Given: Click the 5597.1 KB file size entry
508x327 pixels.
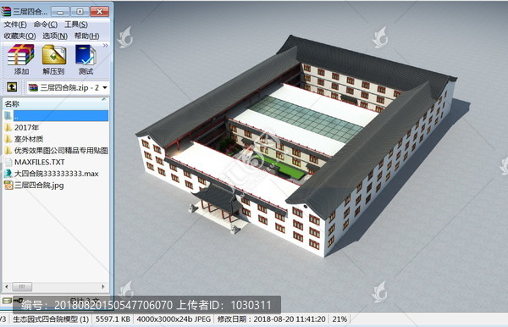Looking at the screenshot, I should coord(113,319).
